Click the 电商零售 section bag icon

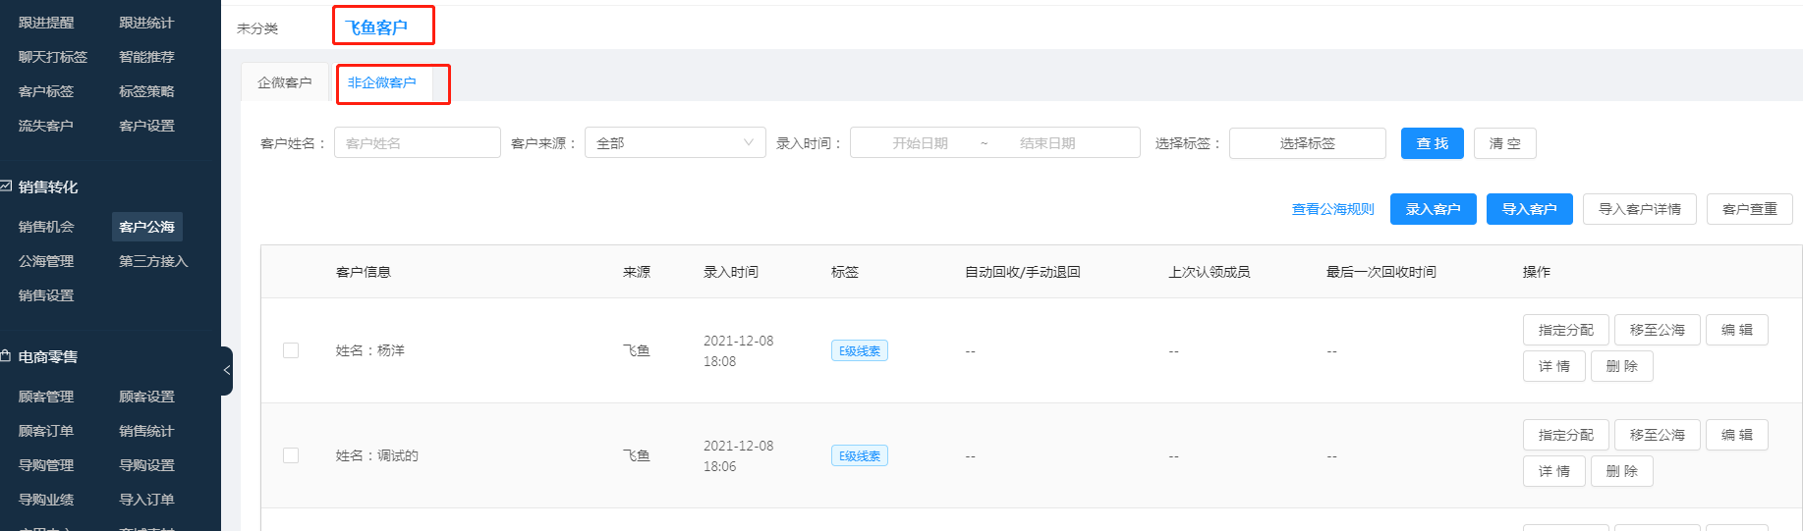tap(6, 355)
